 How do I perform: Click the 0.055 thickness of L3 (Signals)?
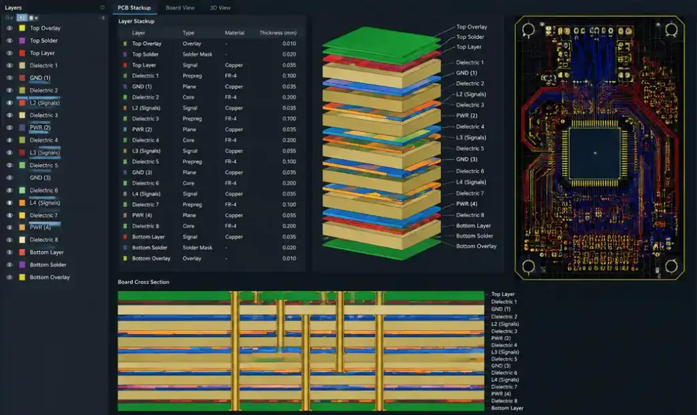click(289, 151)
